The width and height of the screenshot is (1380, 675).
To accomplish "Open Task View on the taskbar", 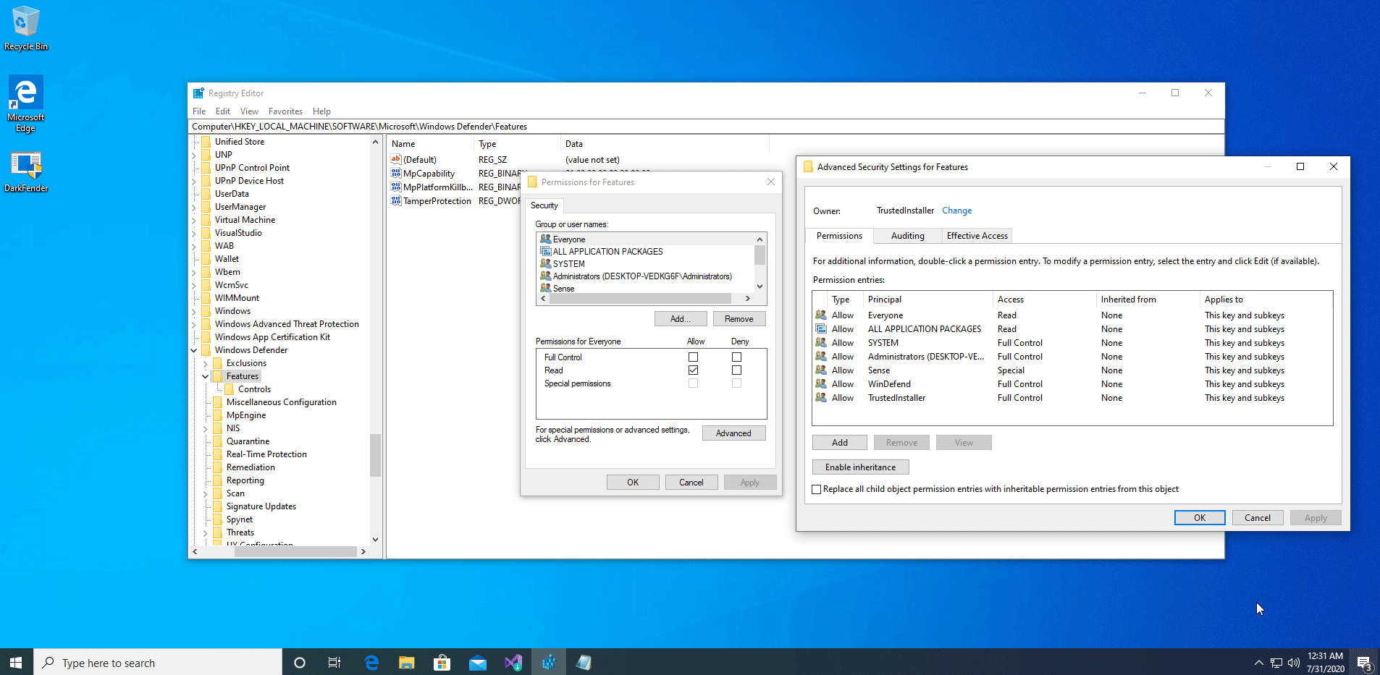I will pyautogui.click(x=335, y=662).
